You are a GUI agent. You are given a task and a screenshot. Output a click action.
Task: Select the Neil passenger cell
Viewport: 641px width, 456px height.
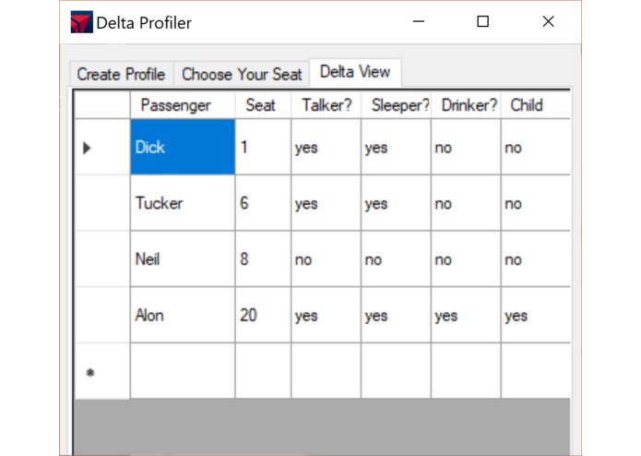tap(183, 259)
